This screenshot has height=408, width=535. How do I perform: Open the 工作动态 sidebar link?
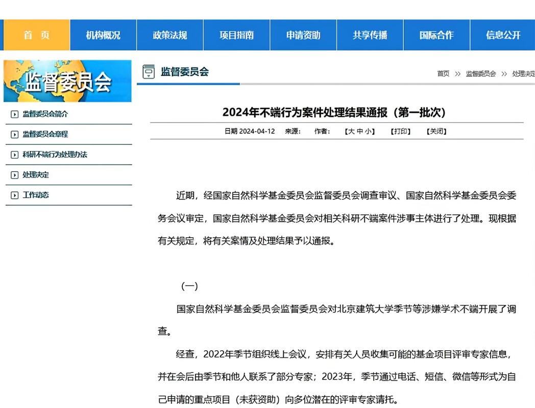tap(36, 195)
